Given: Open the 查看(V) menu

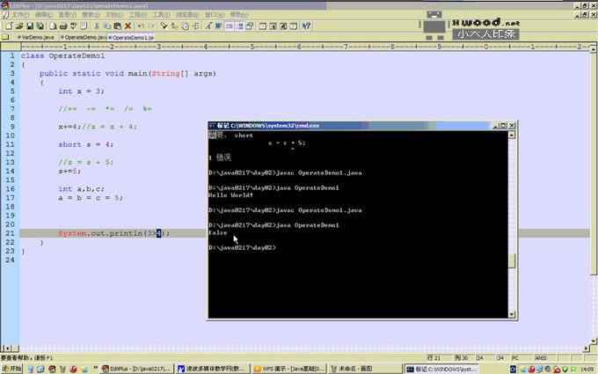Looking at the screenshot, I should click(x=67, y=14).
